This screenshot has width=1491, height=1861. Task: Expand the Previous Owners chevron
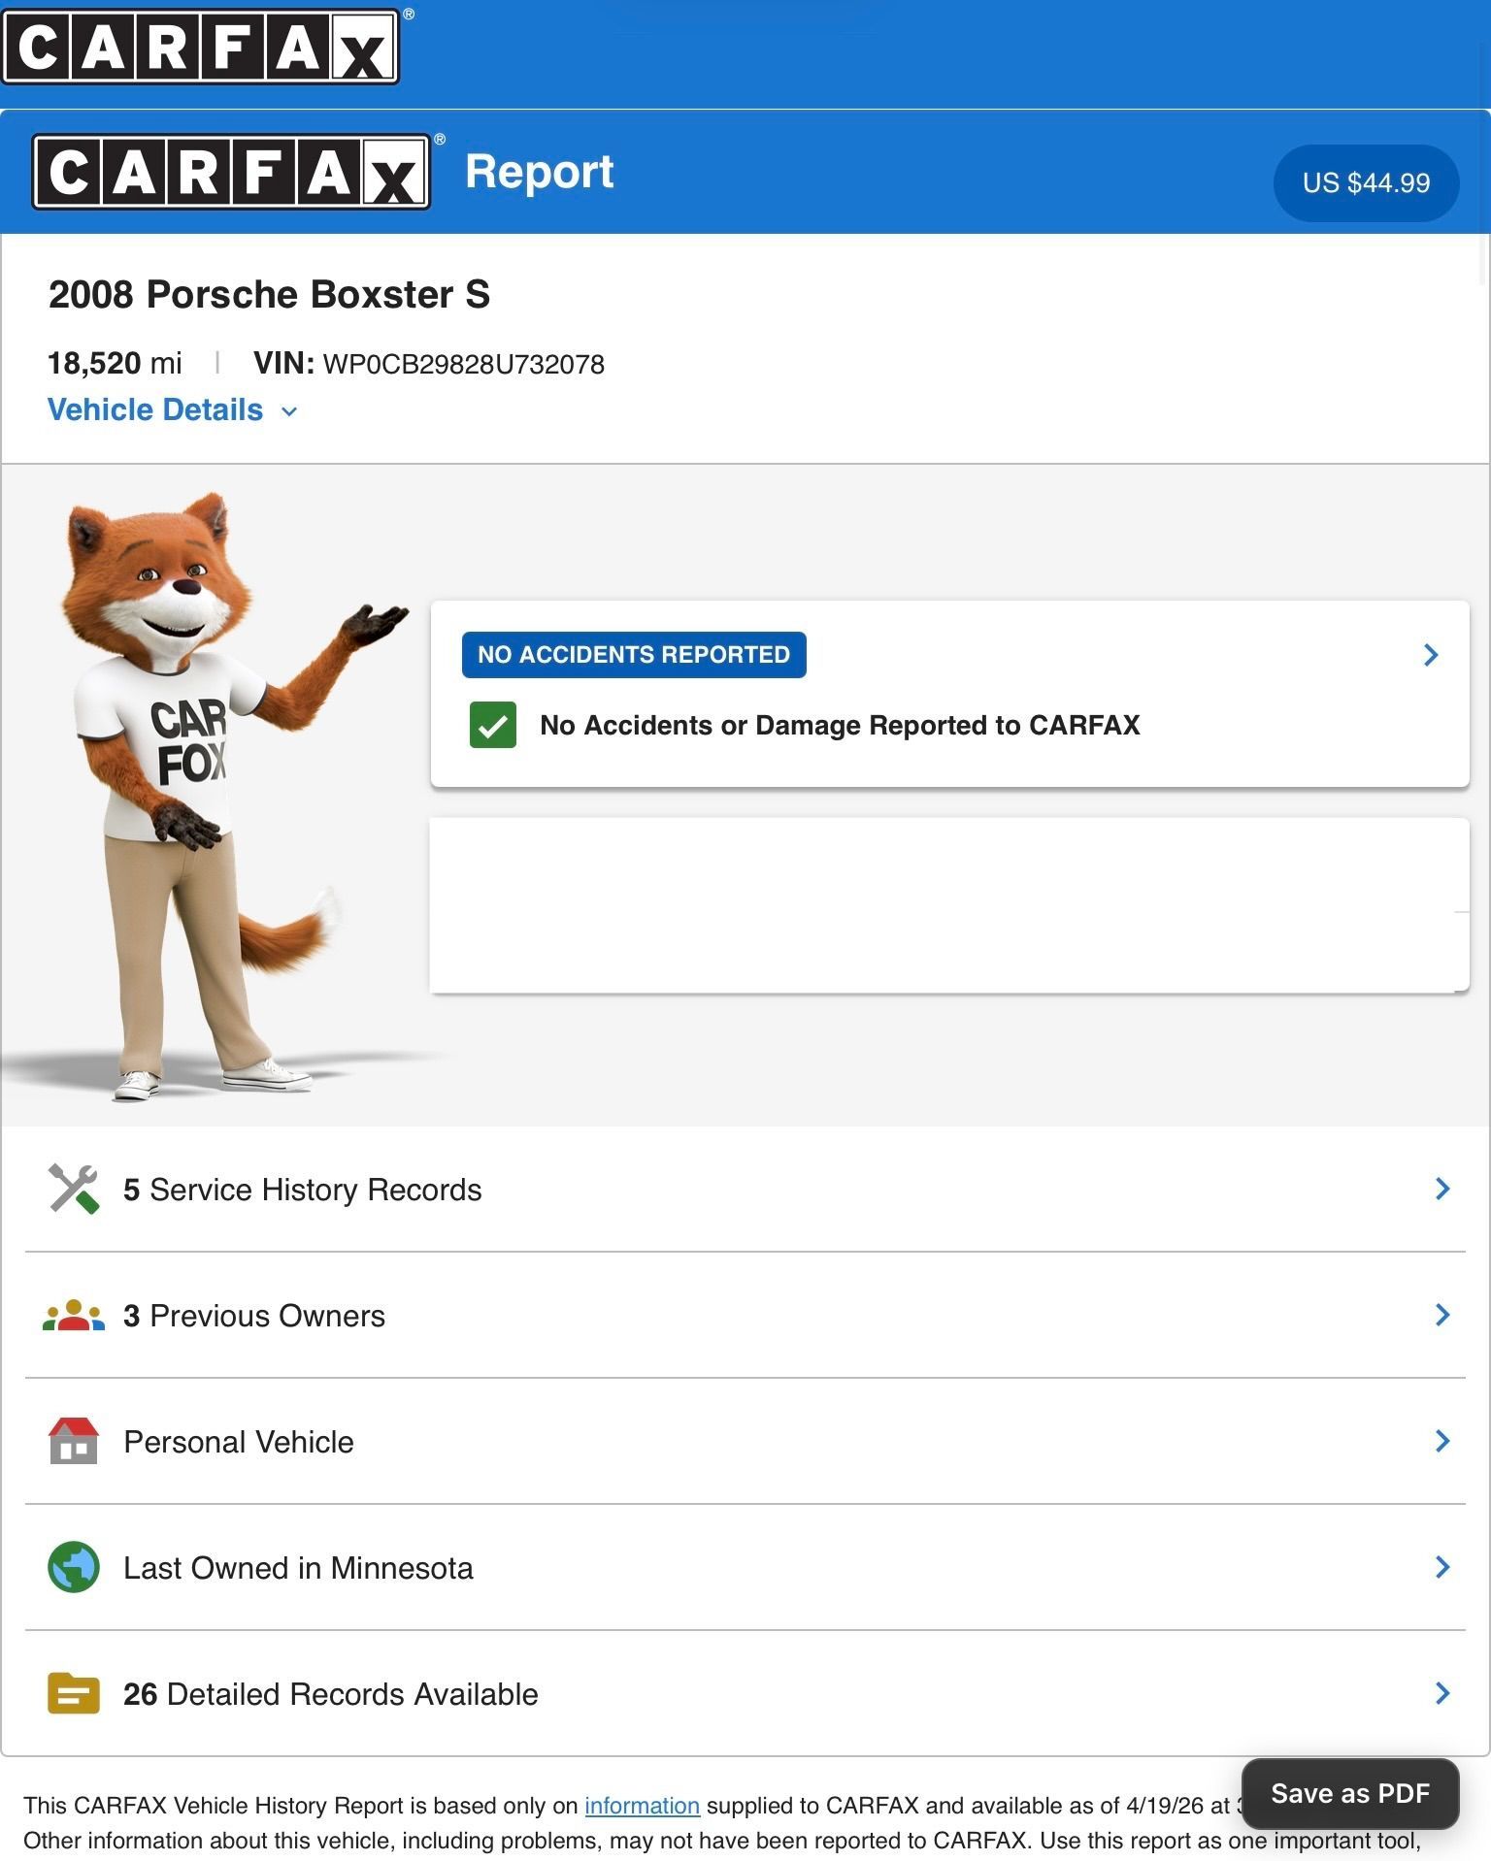tap(1442, 1315)
